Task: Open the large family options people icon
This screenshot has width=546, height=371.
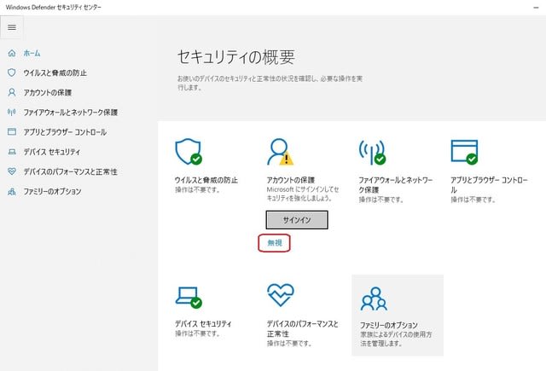Action: tap(374, 299)
